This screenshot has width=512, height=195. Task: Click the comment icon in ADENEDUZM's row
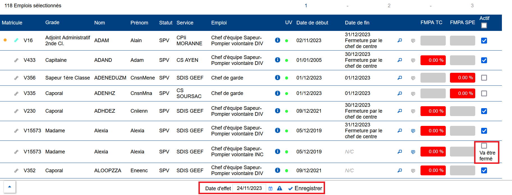(x=413, y=78)
